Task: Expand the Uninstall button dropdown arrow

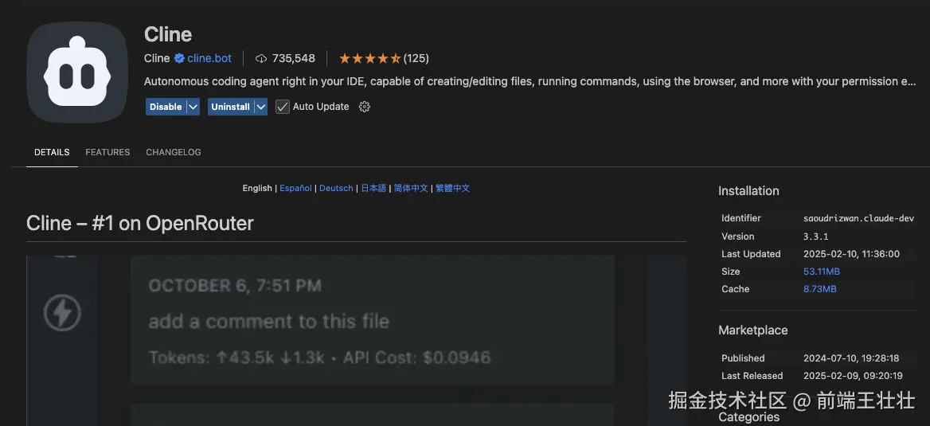Action: (x=260, y=107)
